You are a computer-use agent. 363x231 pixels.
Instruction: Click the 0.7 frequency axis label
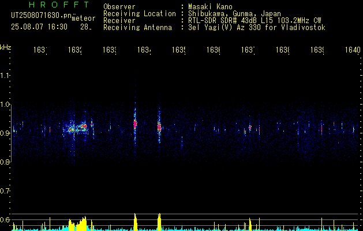coord(5,191)
